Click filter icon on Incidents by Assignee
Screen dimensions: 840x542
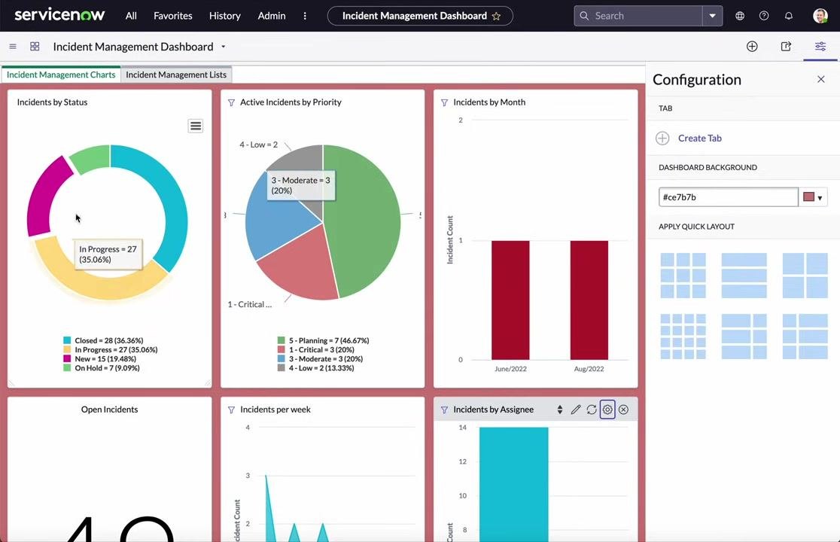(x=445, y=410)
